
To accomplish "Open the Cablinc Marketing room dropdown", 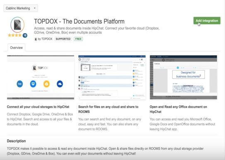I will point(21,8).
